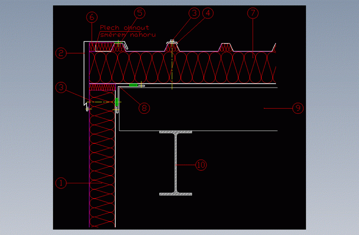Select the I-beam bottom flange

coord(175,194)
